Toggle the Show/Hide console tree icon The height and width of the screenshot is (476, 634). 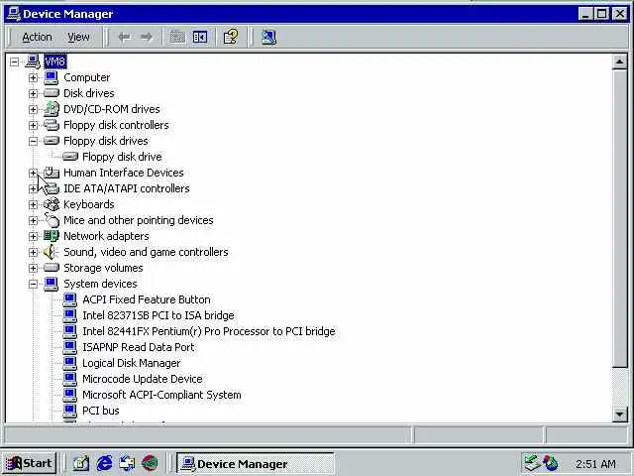pos(200,38)
